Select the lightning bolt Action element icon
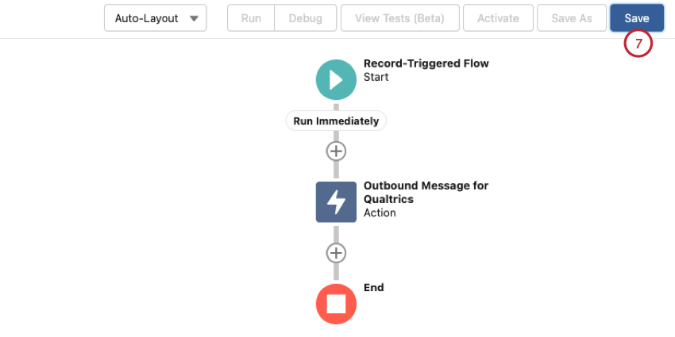This screenshot has width=675, height=337. click(x=336, y=202)
